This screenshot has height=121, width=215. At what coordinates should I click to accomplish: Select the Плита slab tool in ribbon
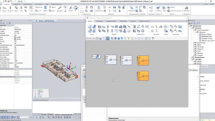coord(4,9)
